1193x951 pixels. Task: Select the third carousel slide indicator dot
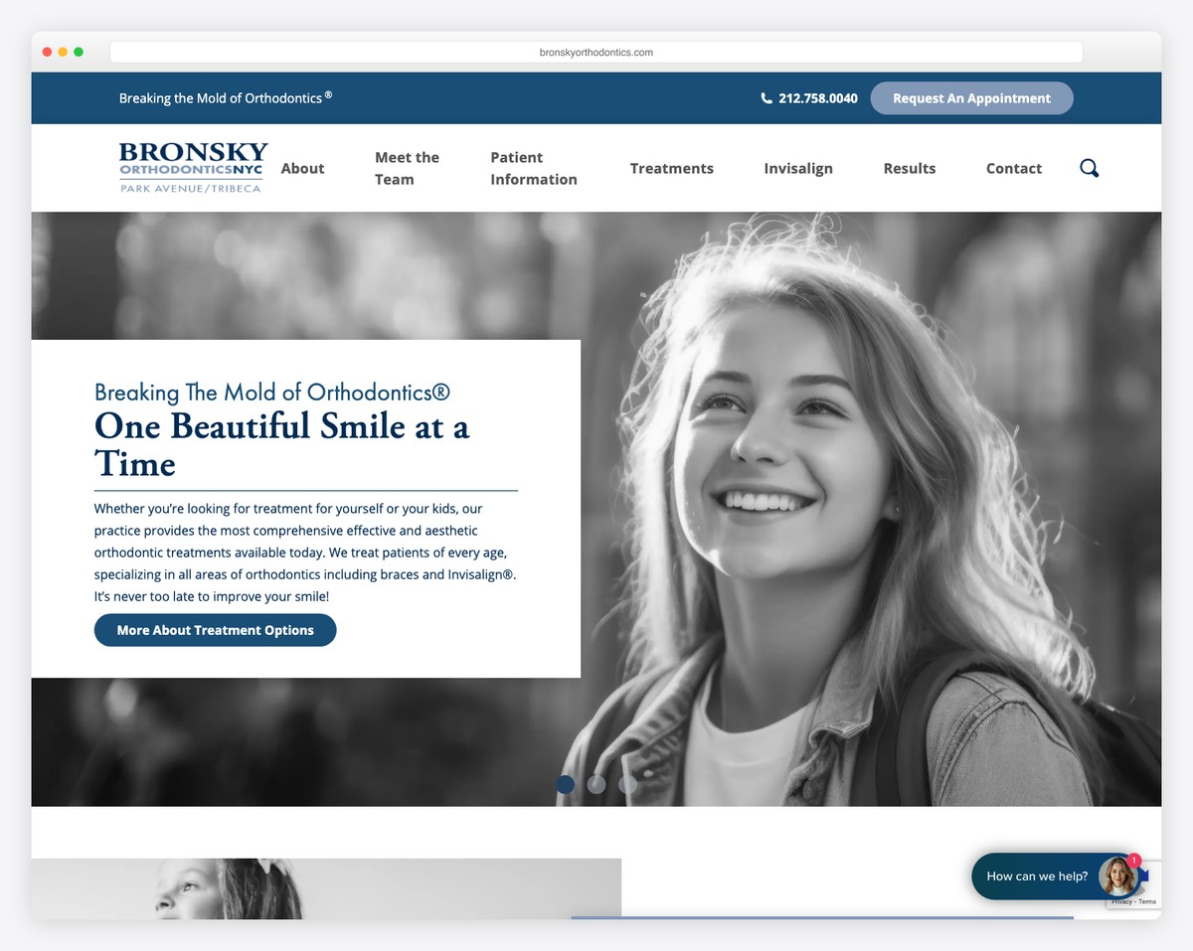point(627,784)
